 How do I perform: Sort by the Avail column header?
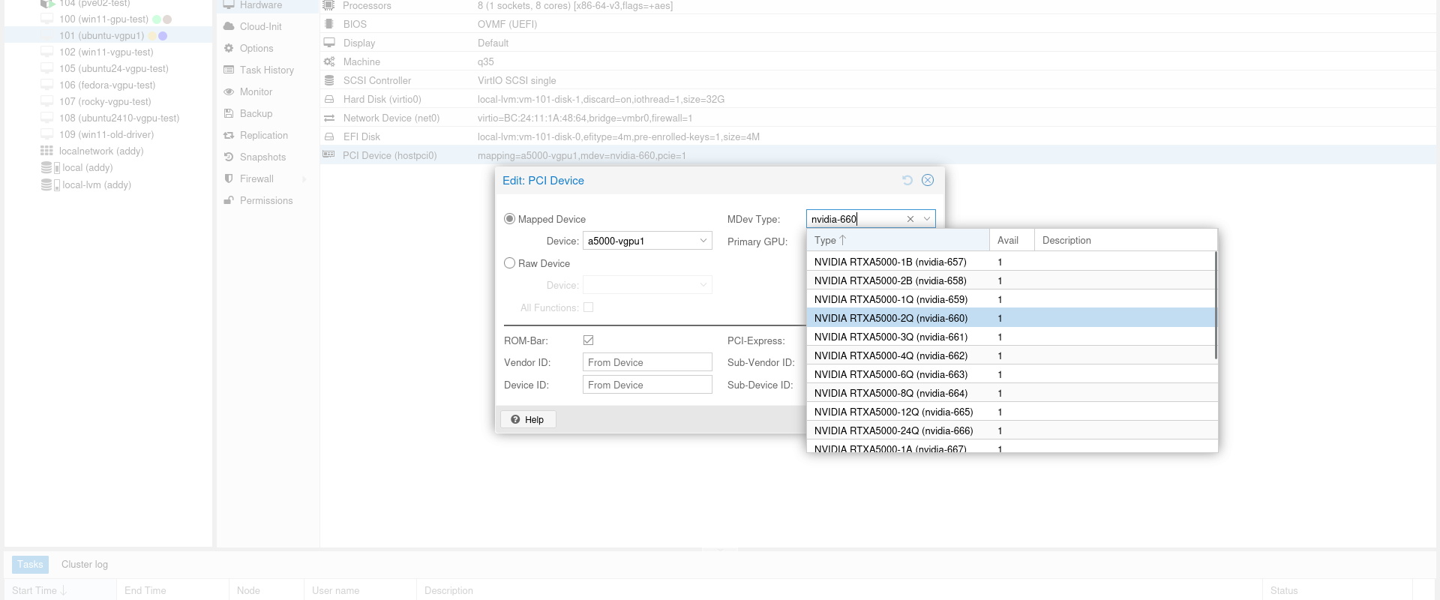[x=1012, y=240]
